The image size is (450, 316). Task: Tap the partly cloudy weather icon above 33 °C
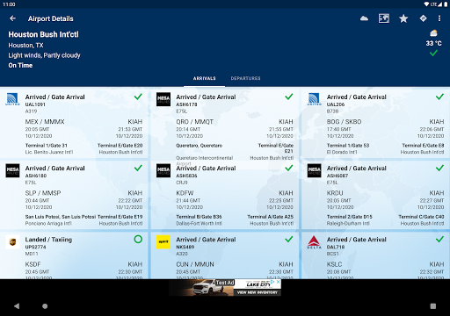pyautogui.click(x=433, y=32)
